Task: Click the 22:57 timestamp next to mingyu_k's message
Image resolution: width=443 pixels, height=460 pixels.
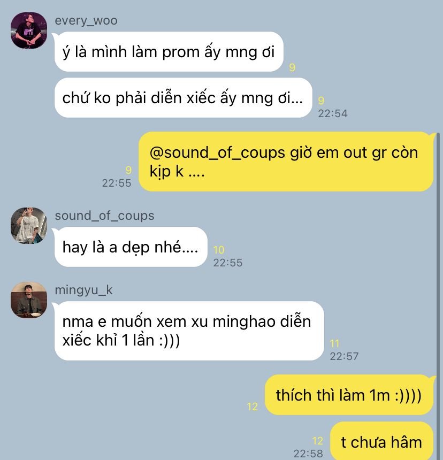Action: click(344, 356)
